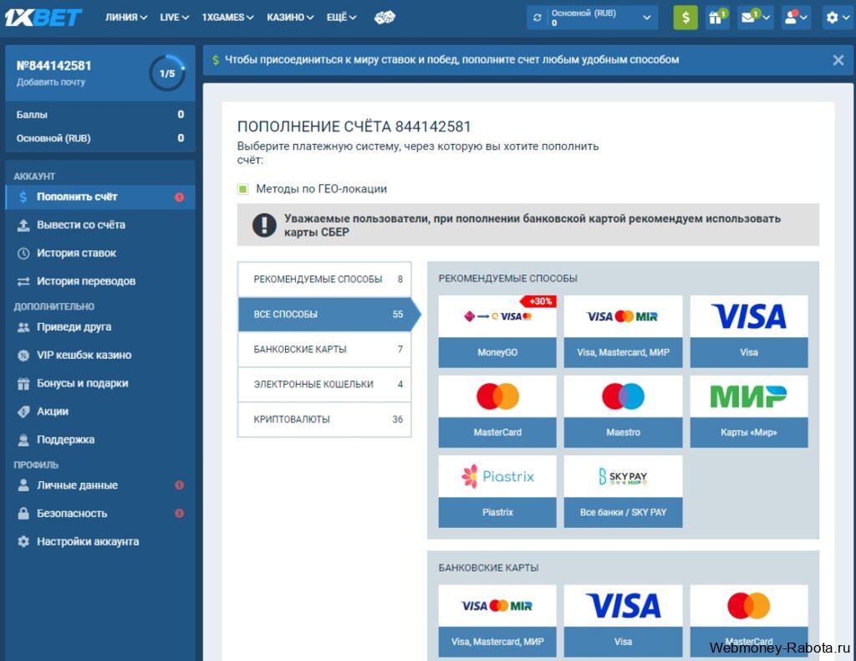Click the Добавить почту link

tap(51, 83)
